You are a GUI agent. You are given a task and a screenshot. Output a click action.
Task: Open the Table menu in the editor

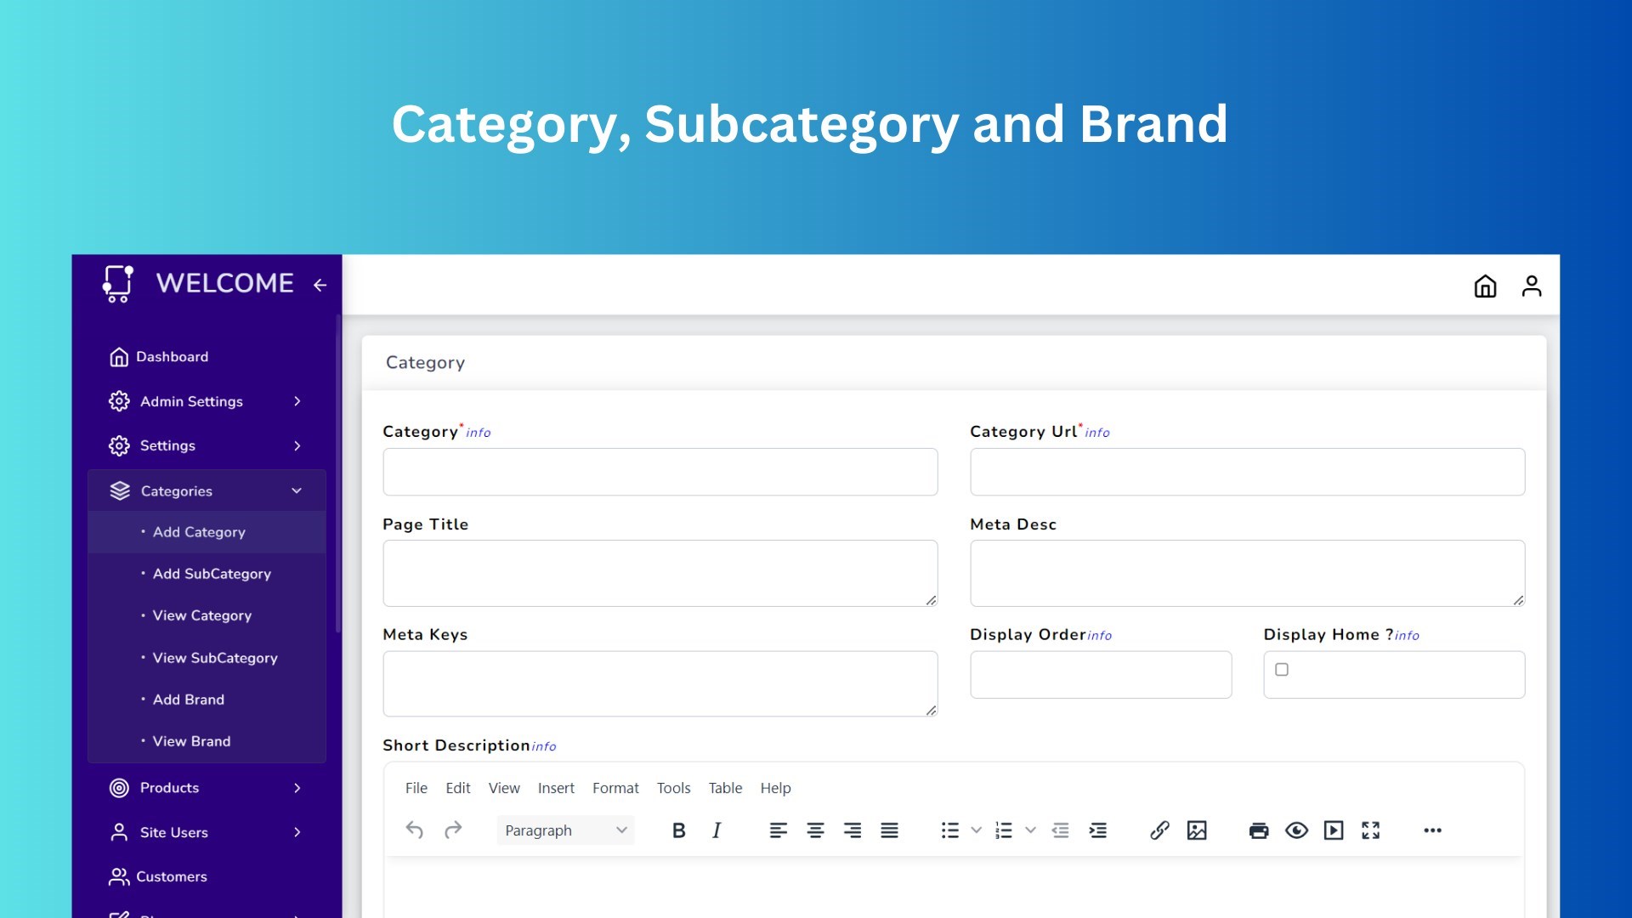pos(725,788)
